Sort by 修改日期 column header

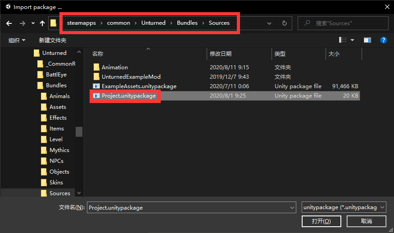[221, 54]
